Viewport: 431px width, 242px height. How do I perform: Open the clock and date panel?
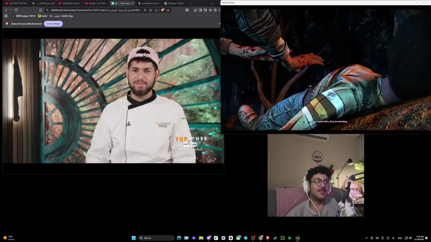(420, 238)
